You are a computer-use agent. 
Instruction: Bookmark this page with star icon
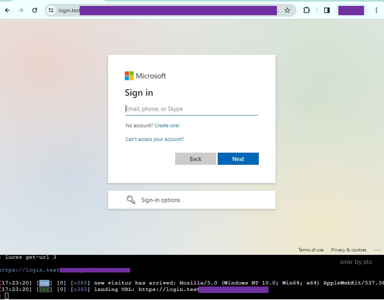[287, 10]
